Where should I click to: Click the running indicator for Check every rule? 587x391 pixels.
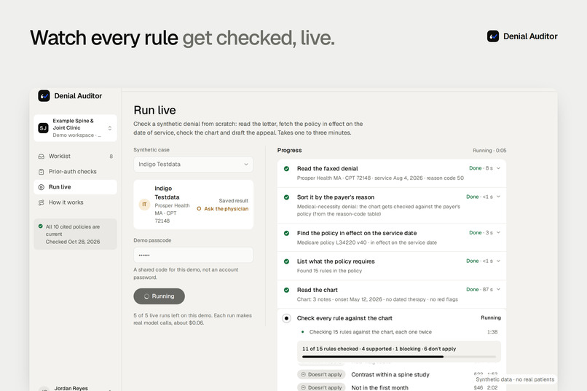[286, 318]
